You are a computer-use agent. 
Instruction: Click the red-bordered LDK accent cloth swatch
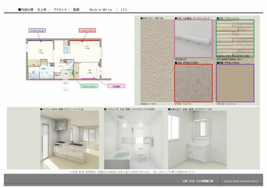coord(193,83)
